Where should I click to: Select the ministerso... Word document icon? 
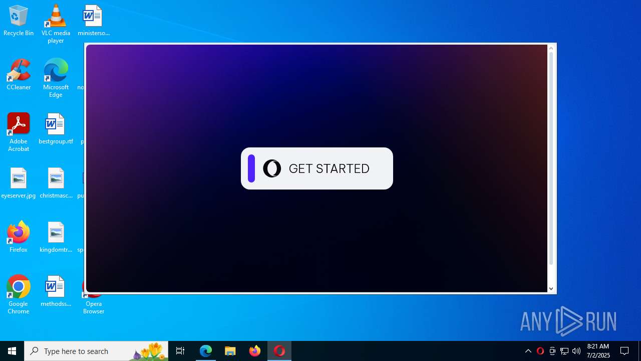click(94, 21)
